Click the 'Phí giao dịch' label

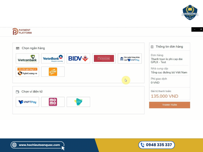(159, 79)
